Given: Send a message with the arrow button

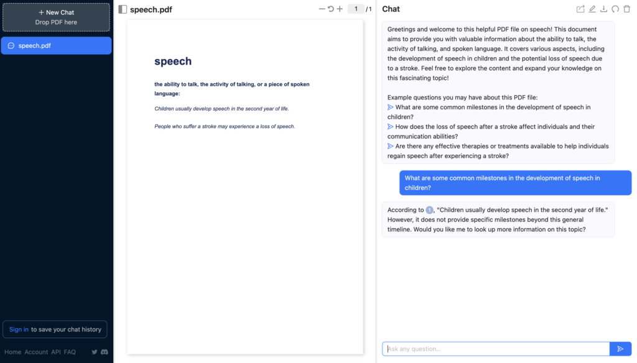Looking at the screenshot, I should tap(620, 349).
